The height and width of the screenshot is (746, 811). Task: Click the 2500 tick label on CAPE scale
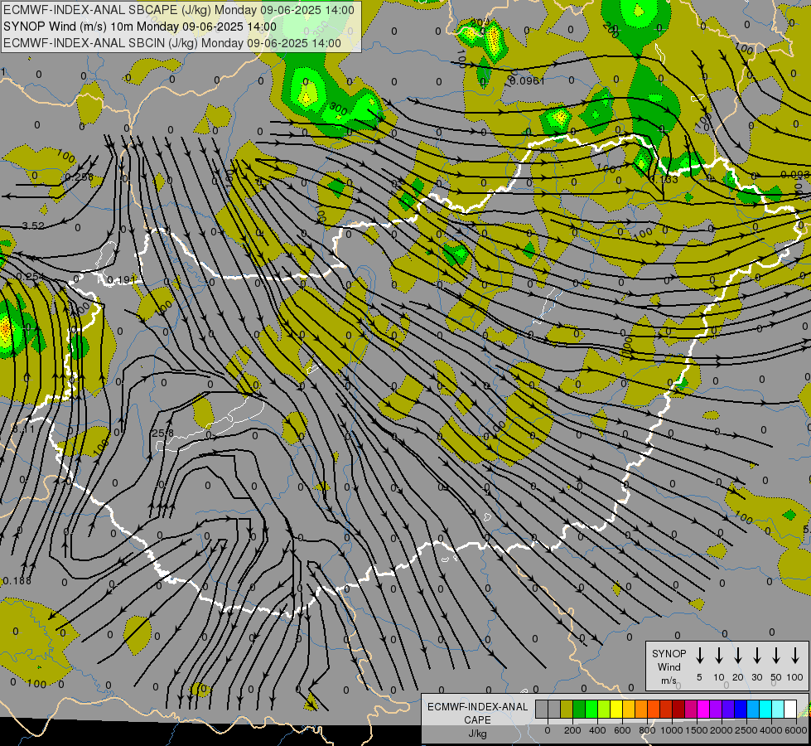pos(746,730)
